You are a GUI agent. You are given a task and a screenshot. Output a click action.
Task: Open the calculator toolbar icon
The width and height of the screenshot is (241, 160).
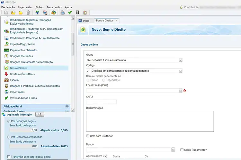coord(77,12)
